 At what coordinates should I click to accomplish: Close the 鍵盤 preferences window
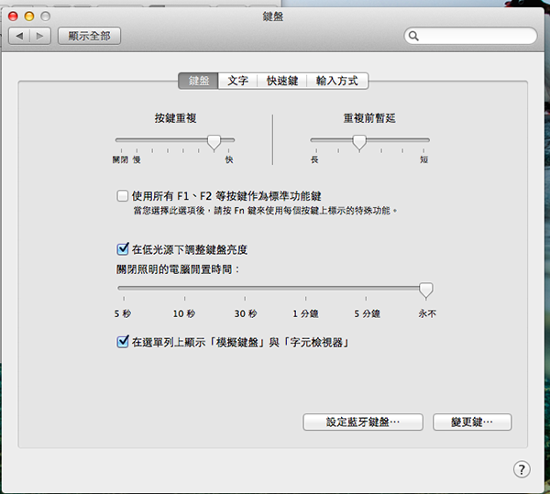click(x=13, y=16)
